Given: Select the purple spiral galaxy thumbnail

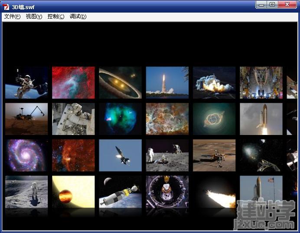Looking at the screenshot, I should point(26,155).
